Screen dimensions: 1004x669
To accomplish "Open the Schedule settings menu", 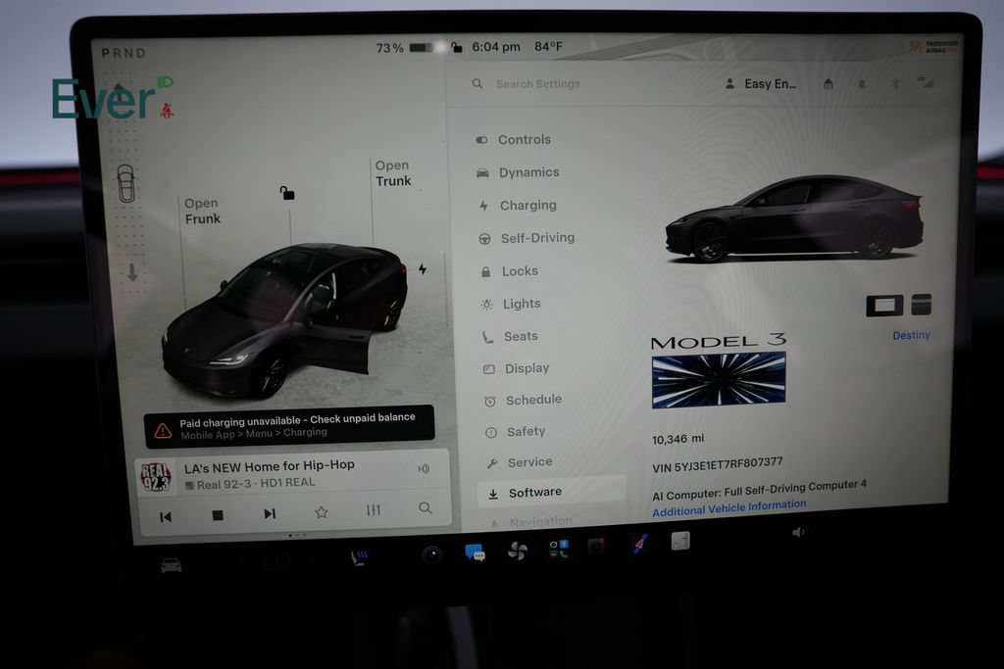I will [524, 400].
